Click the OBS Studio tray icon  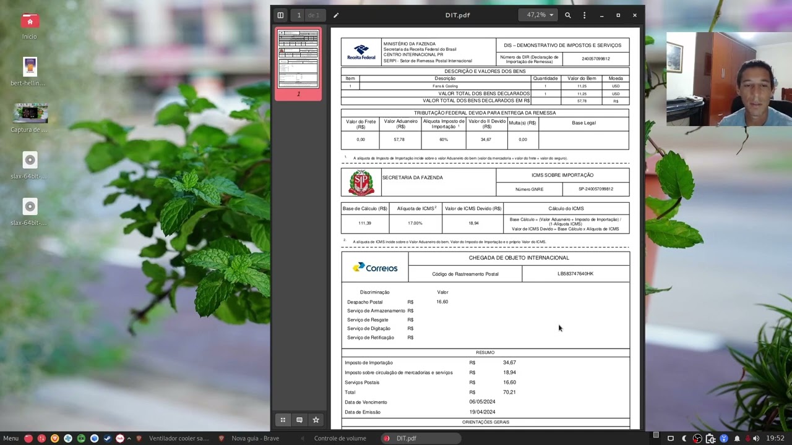[697, 438]
